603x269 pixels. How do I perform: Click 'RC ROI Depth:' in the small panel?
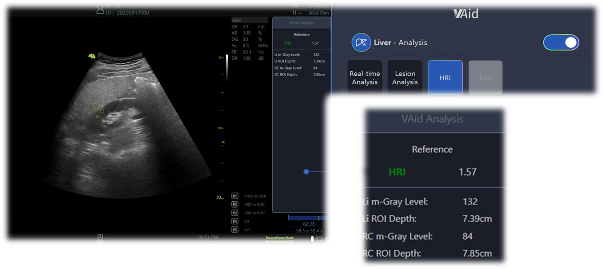tap(286, 74)
